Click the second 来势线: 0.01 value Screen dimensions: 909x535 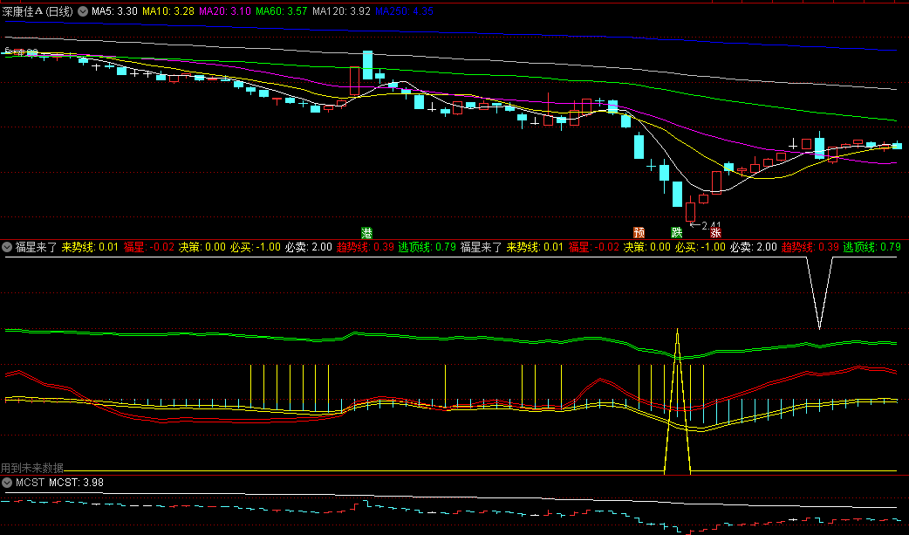pos(535,247)
